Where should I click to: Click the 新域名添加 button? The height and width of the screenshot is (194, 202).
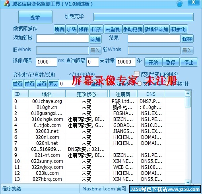point(156,29)
